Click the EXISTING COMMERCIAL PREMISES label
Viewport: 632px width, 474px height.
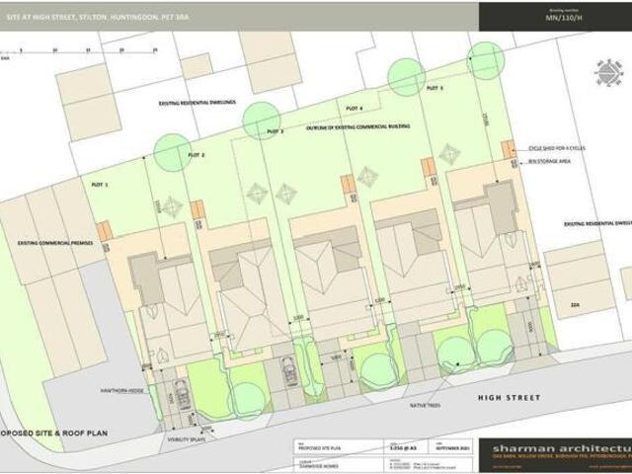pos(54,241)
